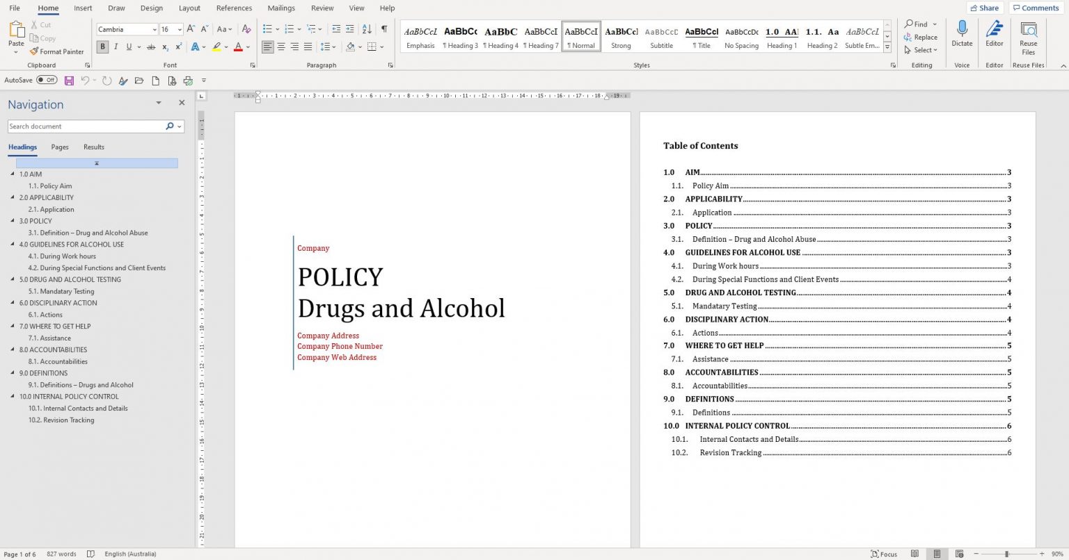Viewport: 1069px width, 560px height.
Task: Open the font name dropdown
Action: point(155,30)
